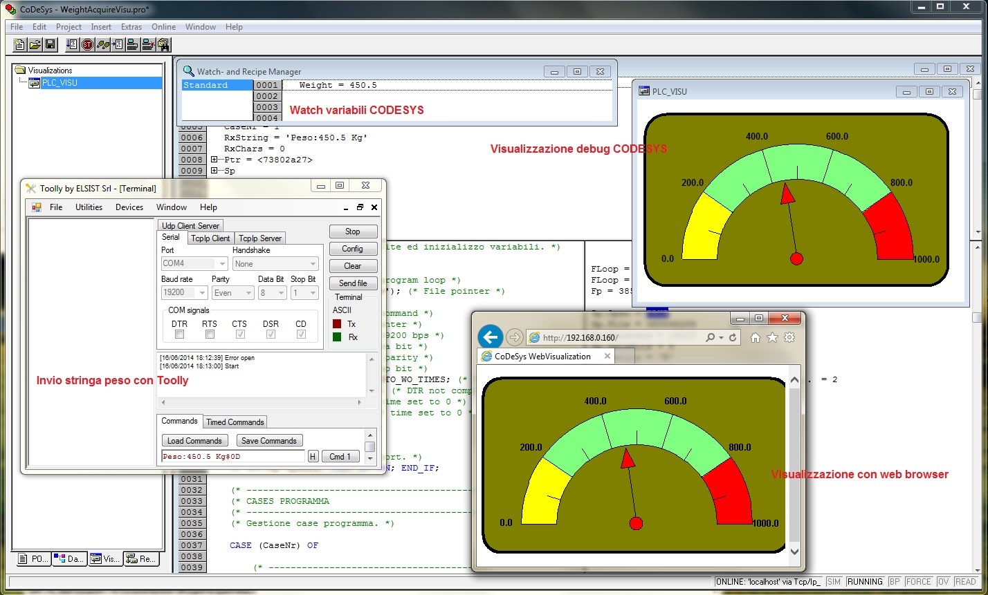
Task: Click the Login computer icon in toolbar
Action: 132,45
